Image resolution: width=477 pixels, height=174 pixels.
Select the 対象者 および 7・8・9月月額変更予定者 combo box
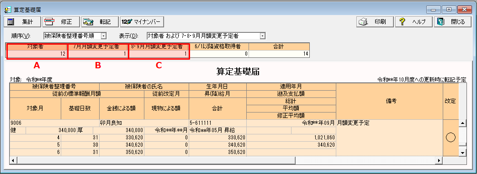(x=206, y=36)
